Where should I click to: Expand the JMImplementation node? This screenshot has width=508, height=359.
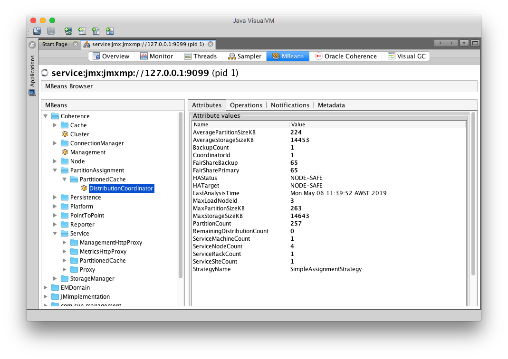tap(46, 296)
